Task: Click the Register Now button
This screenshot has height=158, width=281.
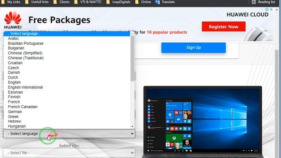Action: point(223,26)
